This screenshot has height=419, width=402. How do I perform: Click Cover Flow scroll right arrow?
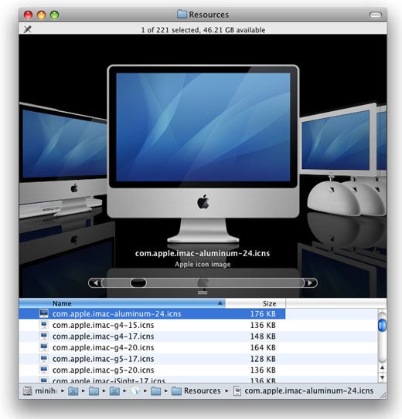tap(311, 282)
